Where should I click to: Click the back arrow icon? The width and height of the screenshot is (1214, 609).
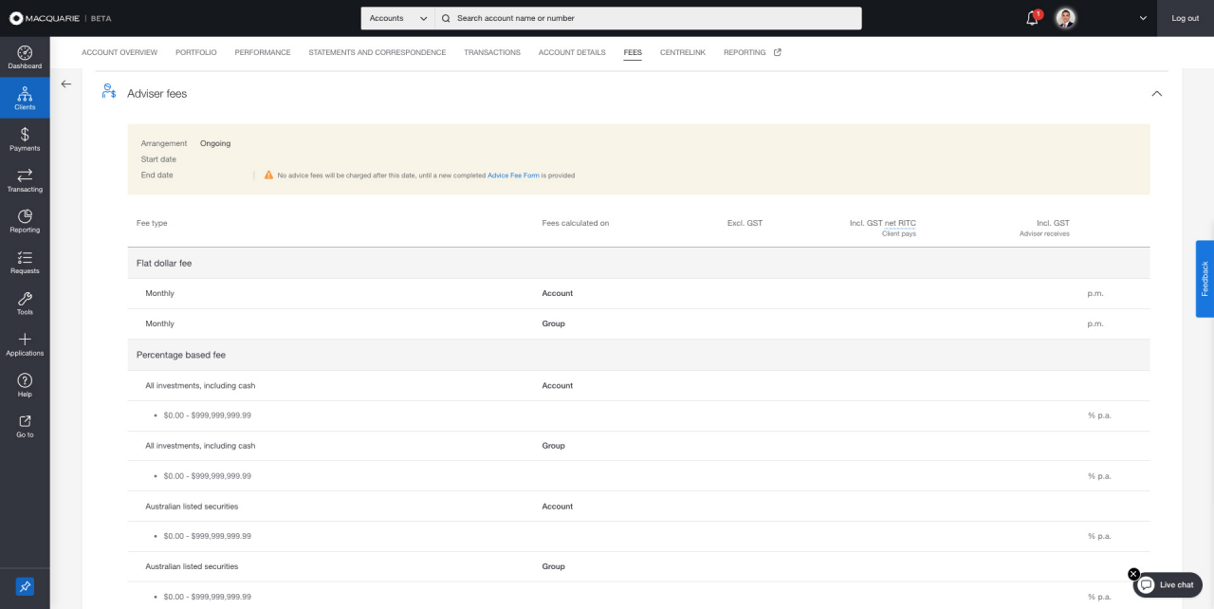click(x=66, y=84)
